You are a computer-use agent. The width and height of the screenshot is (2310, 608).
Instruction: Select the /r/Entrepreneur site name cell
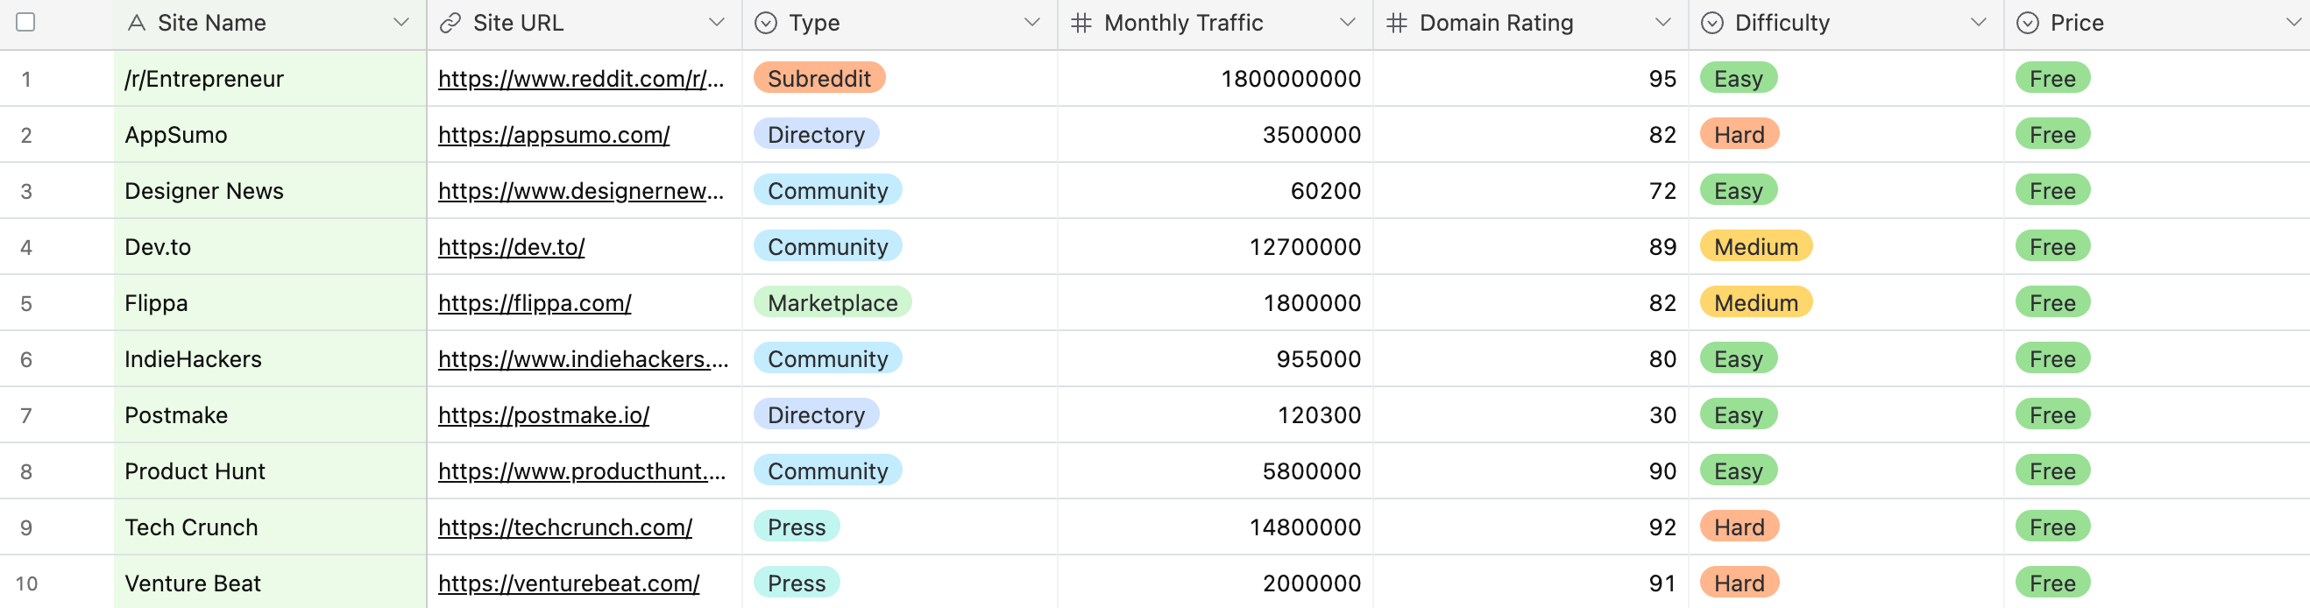[x=270, y=79]
